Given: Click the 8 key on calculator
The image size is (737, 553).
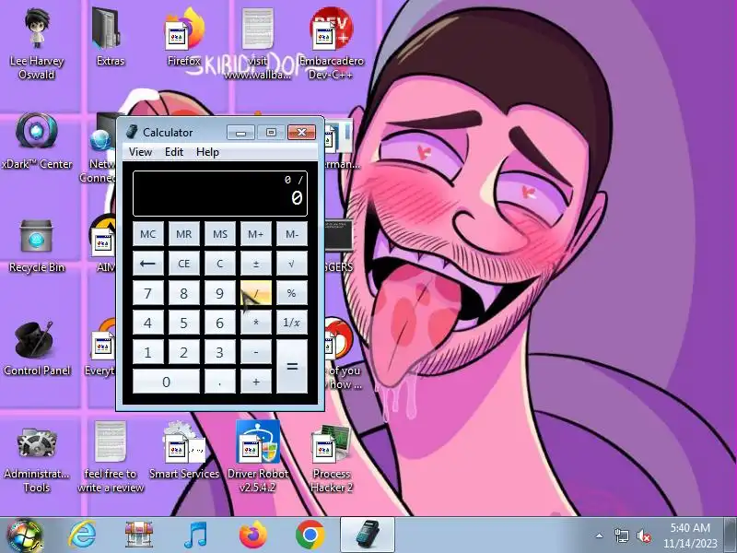Looking at the screenshot, I should click(183, 293).
